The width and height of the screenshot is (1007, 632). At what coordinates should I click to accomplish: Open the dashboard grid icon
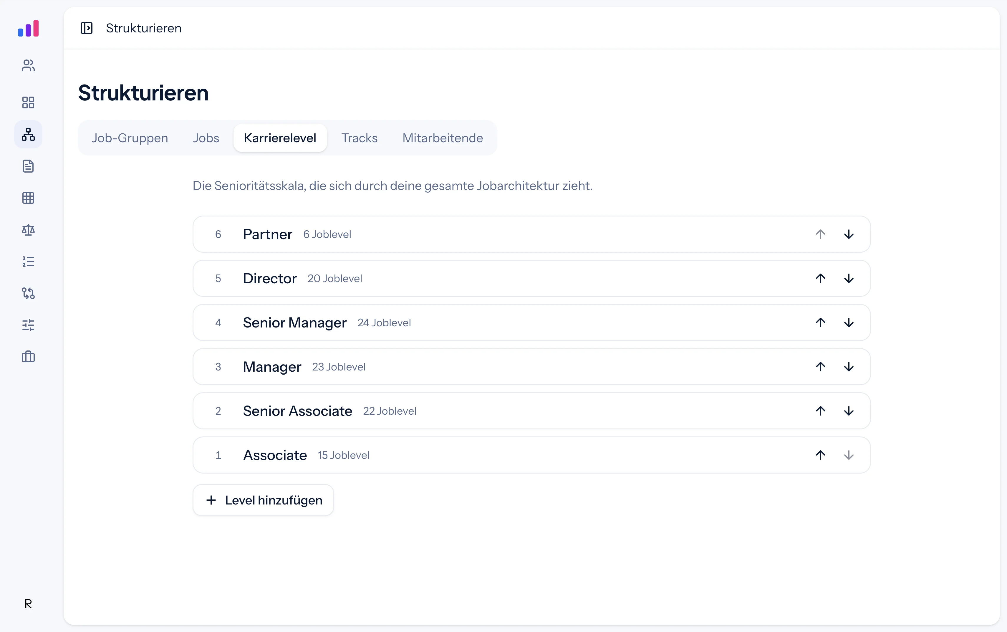[28, 102]
